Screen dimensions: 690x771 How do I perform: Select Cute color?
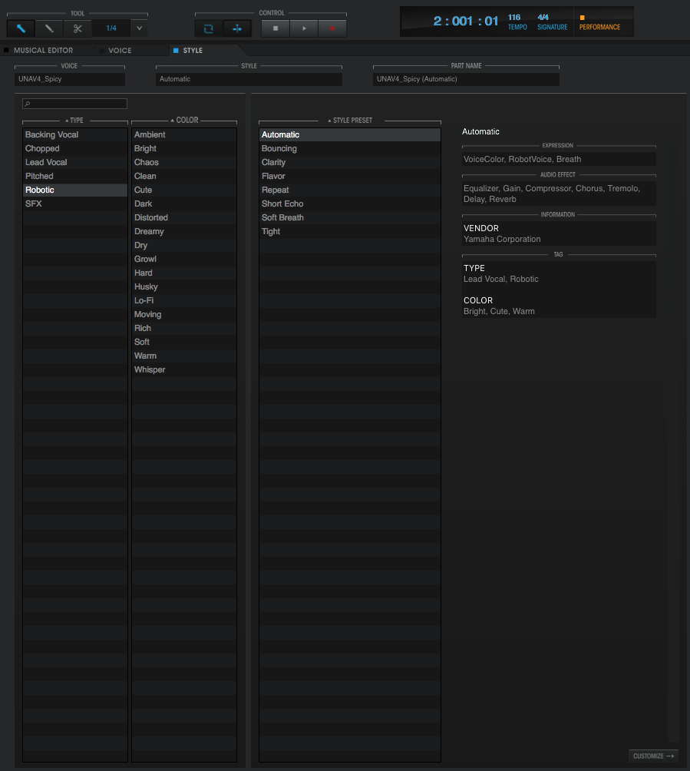pos(184,190)
